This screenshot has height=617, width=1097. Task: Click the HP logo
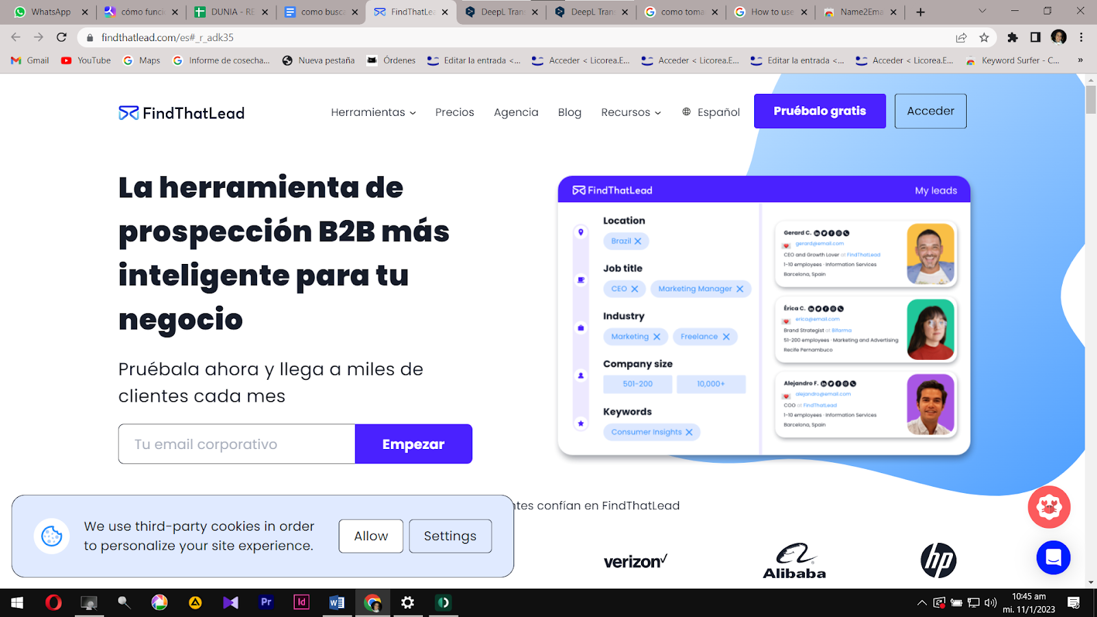pos(939,560)
